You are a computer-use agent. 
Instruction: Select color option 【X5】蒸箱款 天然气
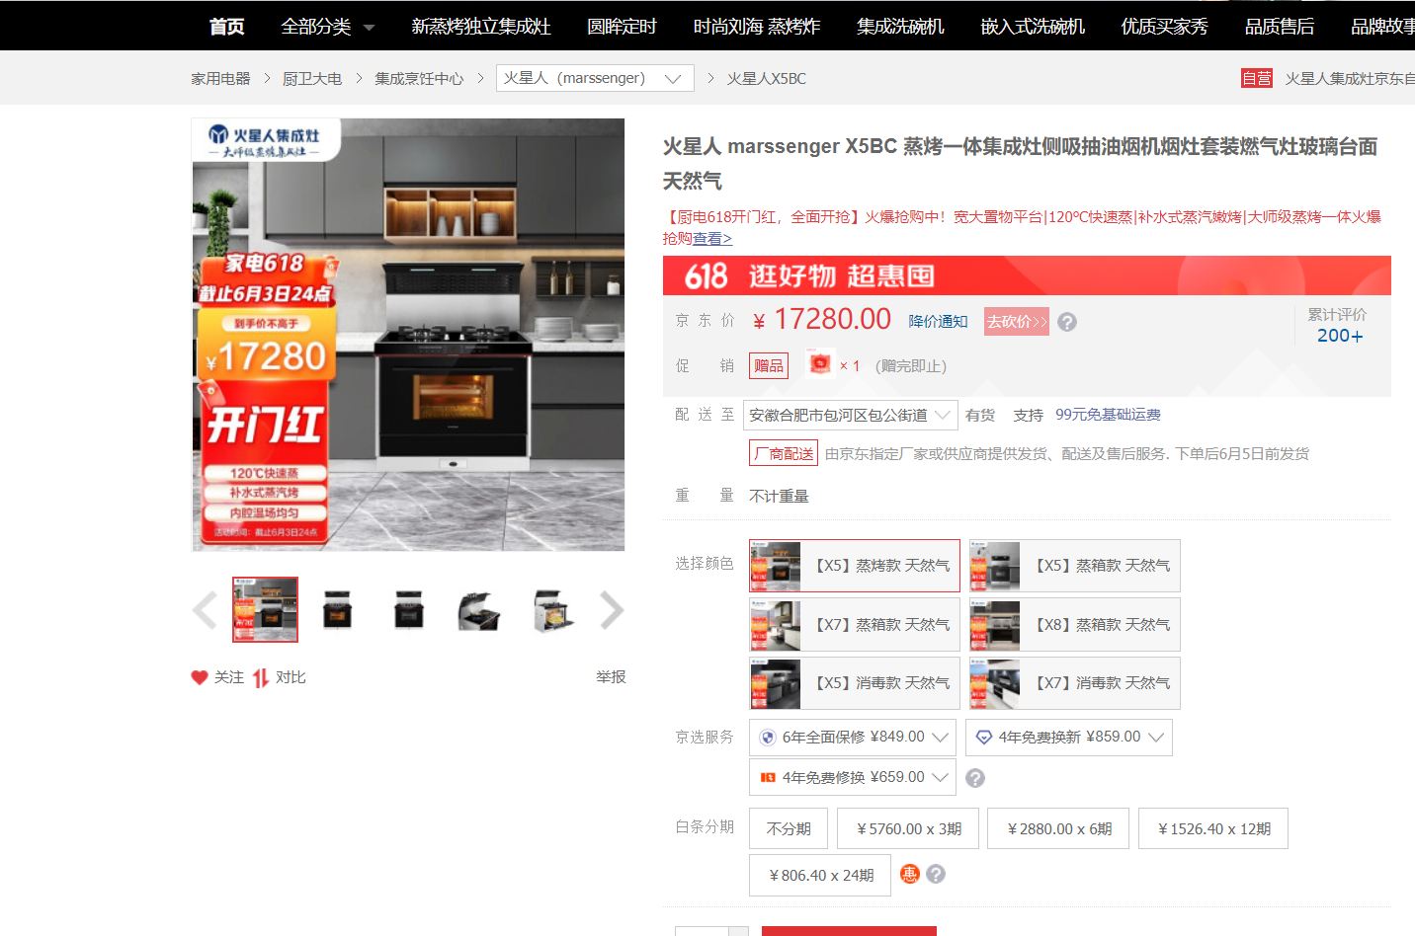(x=1075, y=566)
